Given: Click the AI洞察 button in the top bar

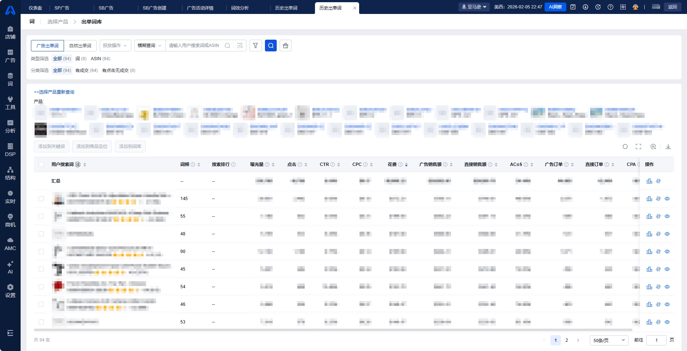Looking at the screenshot, I should click(555, 7).
